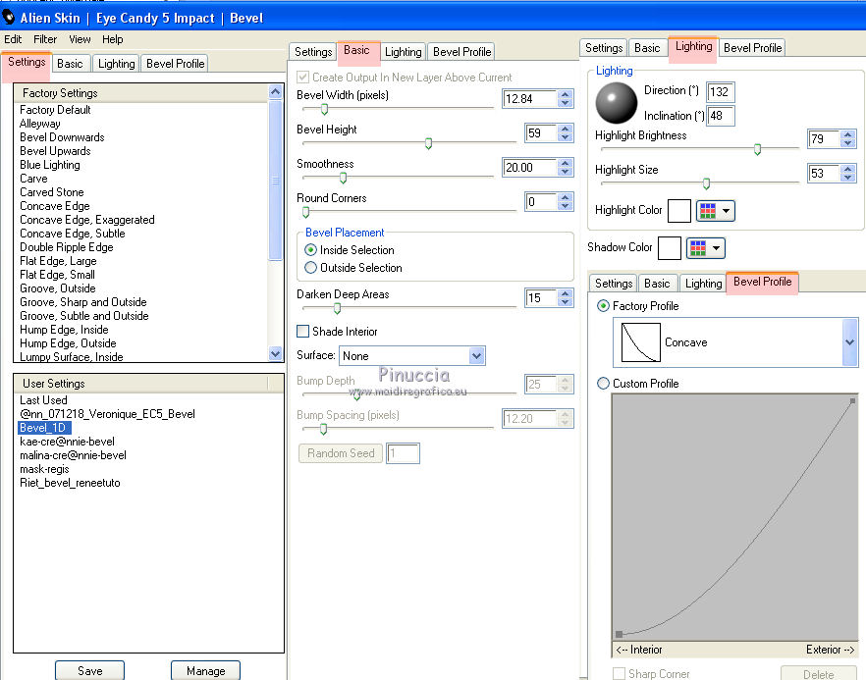Switch to Bevel Profile tab in left panel

[x=175, y=64]
